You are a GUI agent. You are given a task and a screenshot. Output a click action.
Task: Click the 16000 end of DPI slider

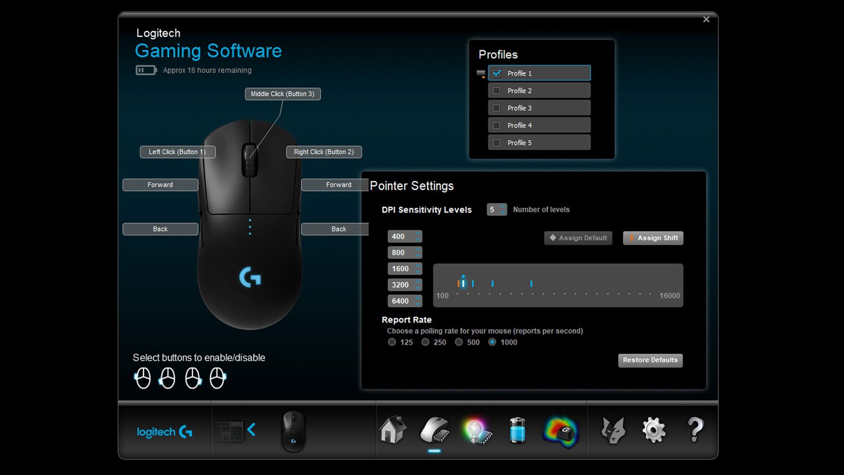click(669, 296)
